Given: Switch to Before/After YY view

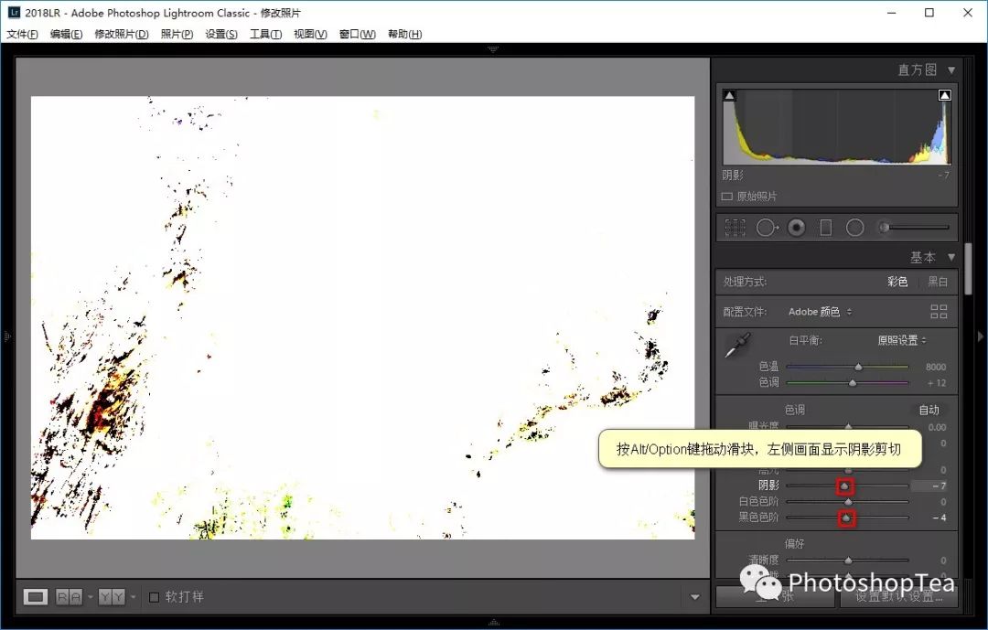Looking at the screenshot, I should click(112, 596).
